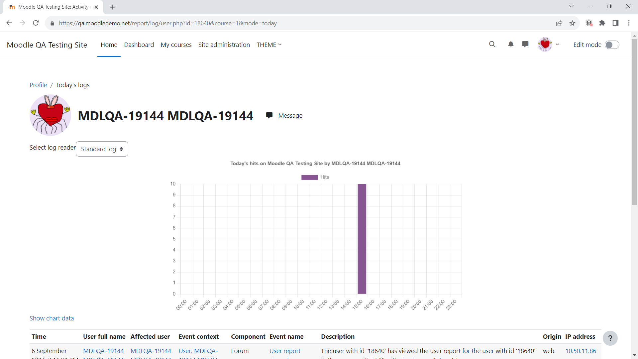The width and height of the screenshot is (638, 359).
Task: Open the Standard log reader dropdown
Action: [x=102, y=149]
